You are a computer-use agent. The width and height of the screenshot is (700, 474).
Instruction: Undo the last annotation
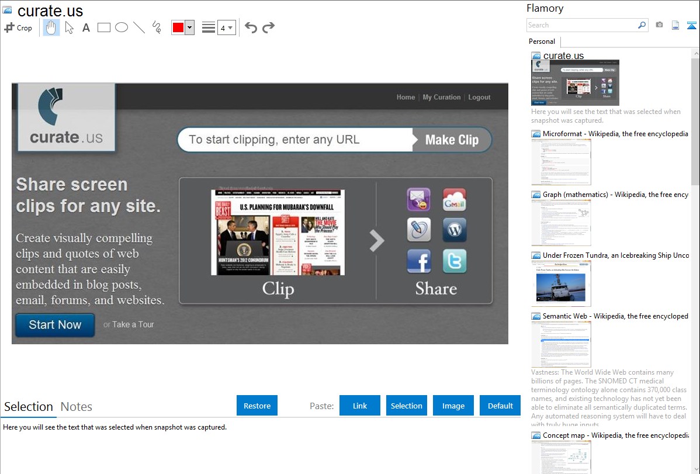(251, 27)
